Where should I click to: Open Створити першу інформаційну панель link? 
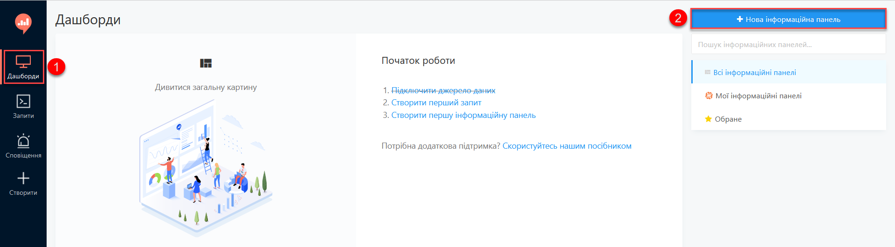(463, 115)
